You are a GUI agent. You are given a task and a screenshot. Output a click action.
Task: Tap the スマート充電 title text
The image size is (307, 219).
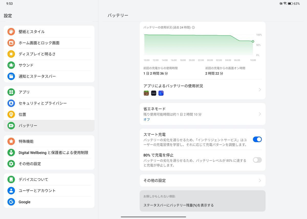[x=155, y=134]
